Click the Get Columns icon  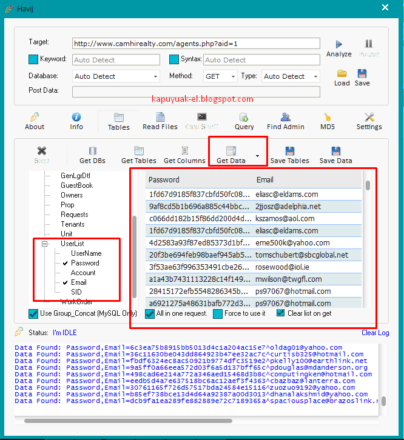point(184,151)
